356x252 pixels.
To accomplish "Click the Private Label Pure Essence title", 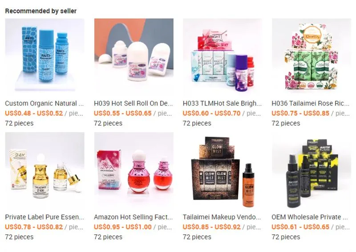I will [x=44, y=217].
